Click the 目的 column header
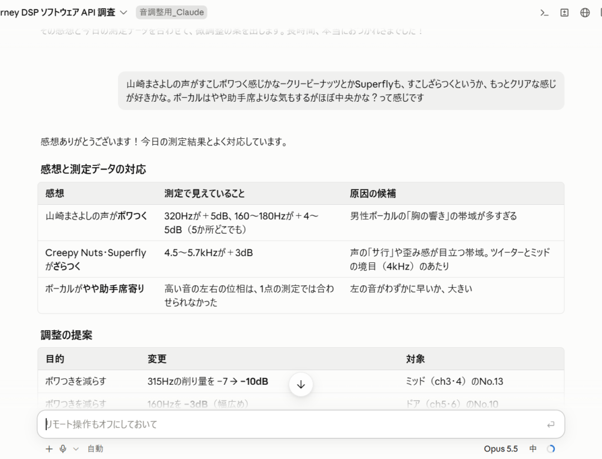 55,359
